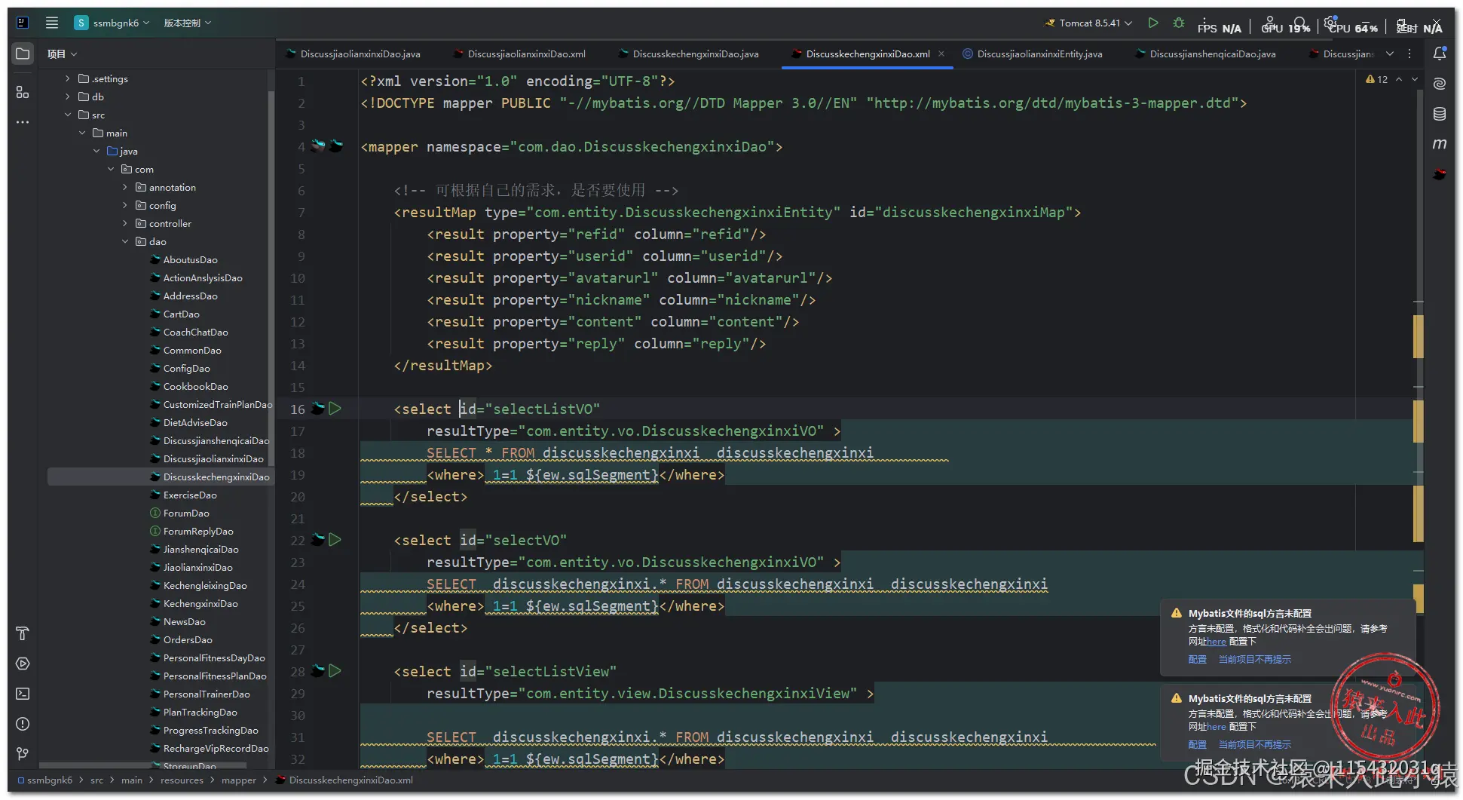Click 当前项目不再提示 in upper notification

click(1255, 660)
